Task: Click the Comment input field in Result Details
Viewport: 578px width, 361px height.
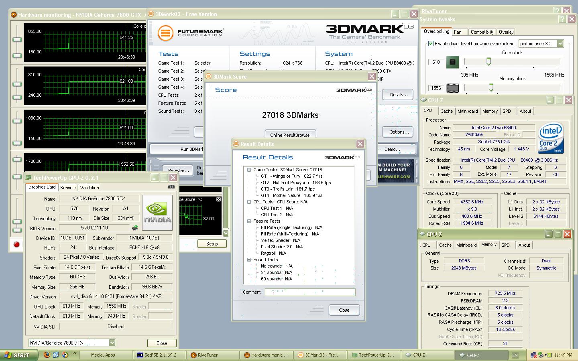Action: [x=310, y=292]
